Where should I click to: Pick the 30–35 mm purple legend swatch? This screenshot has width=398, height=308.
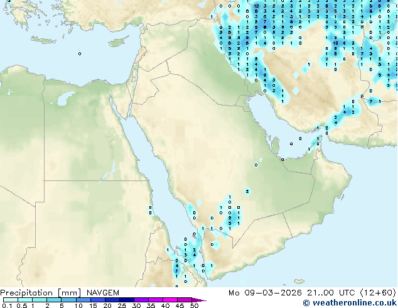click(x=141, y=300)
